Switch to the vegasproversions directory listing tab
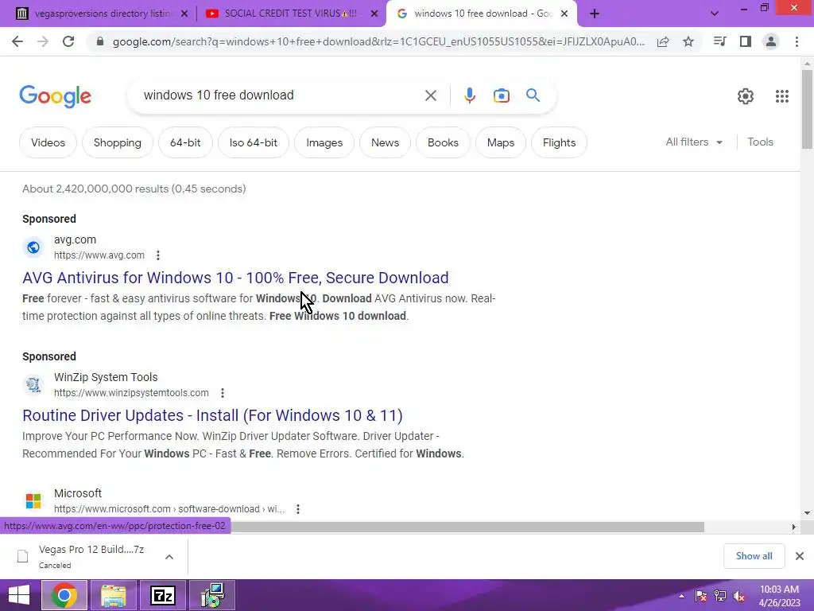The height and width of the screenshot is (611, 814). pos(102,14)
